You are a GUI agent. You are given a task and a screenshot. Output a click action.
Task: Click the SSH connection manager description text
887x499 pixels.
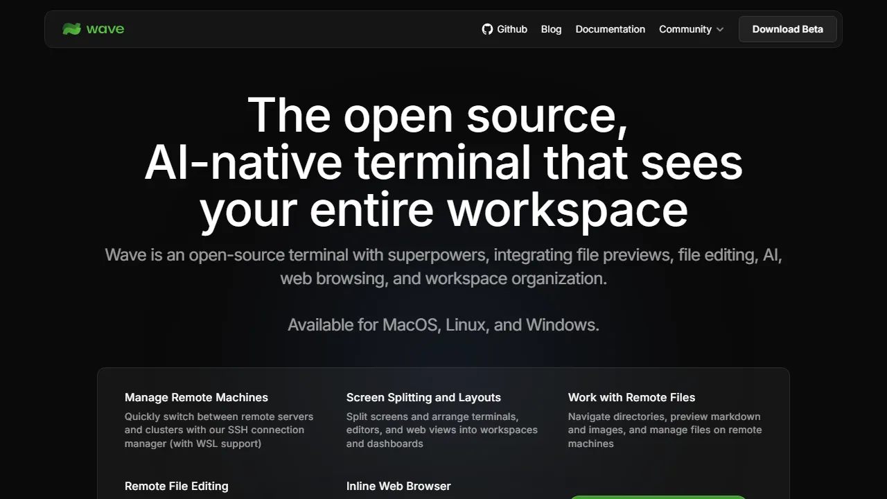(x=219, y=430)
